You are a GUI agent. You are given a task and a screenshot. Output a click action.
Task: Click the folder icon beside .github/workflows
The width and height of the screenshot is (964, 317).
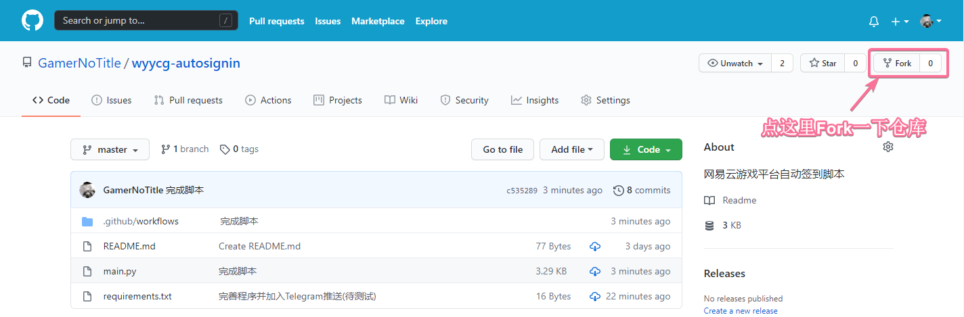point(87,222)
